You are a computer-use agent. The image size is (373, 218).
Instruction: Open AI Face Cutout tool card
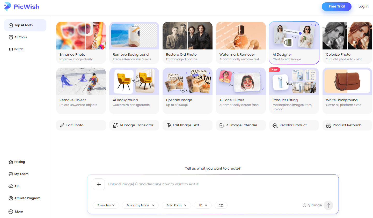(241, 91)
